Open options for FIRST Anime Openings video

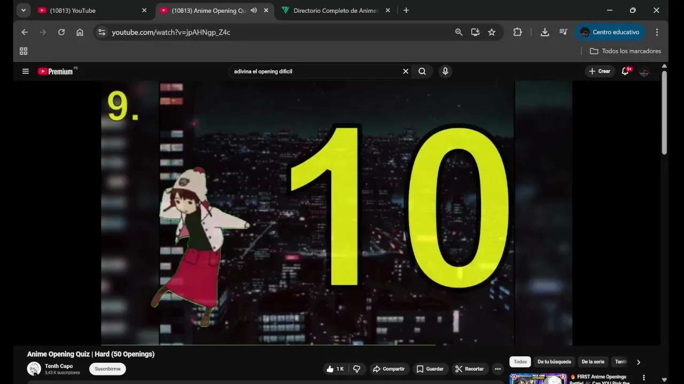(644, 378)
